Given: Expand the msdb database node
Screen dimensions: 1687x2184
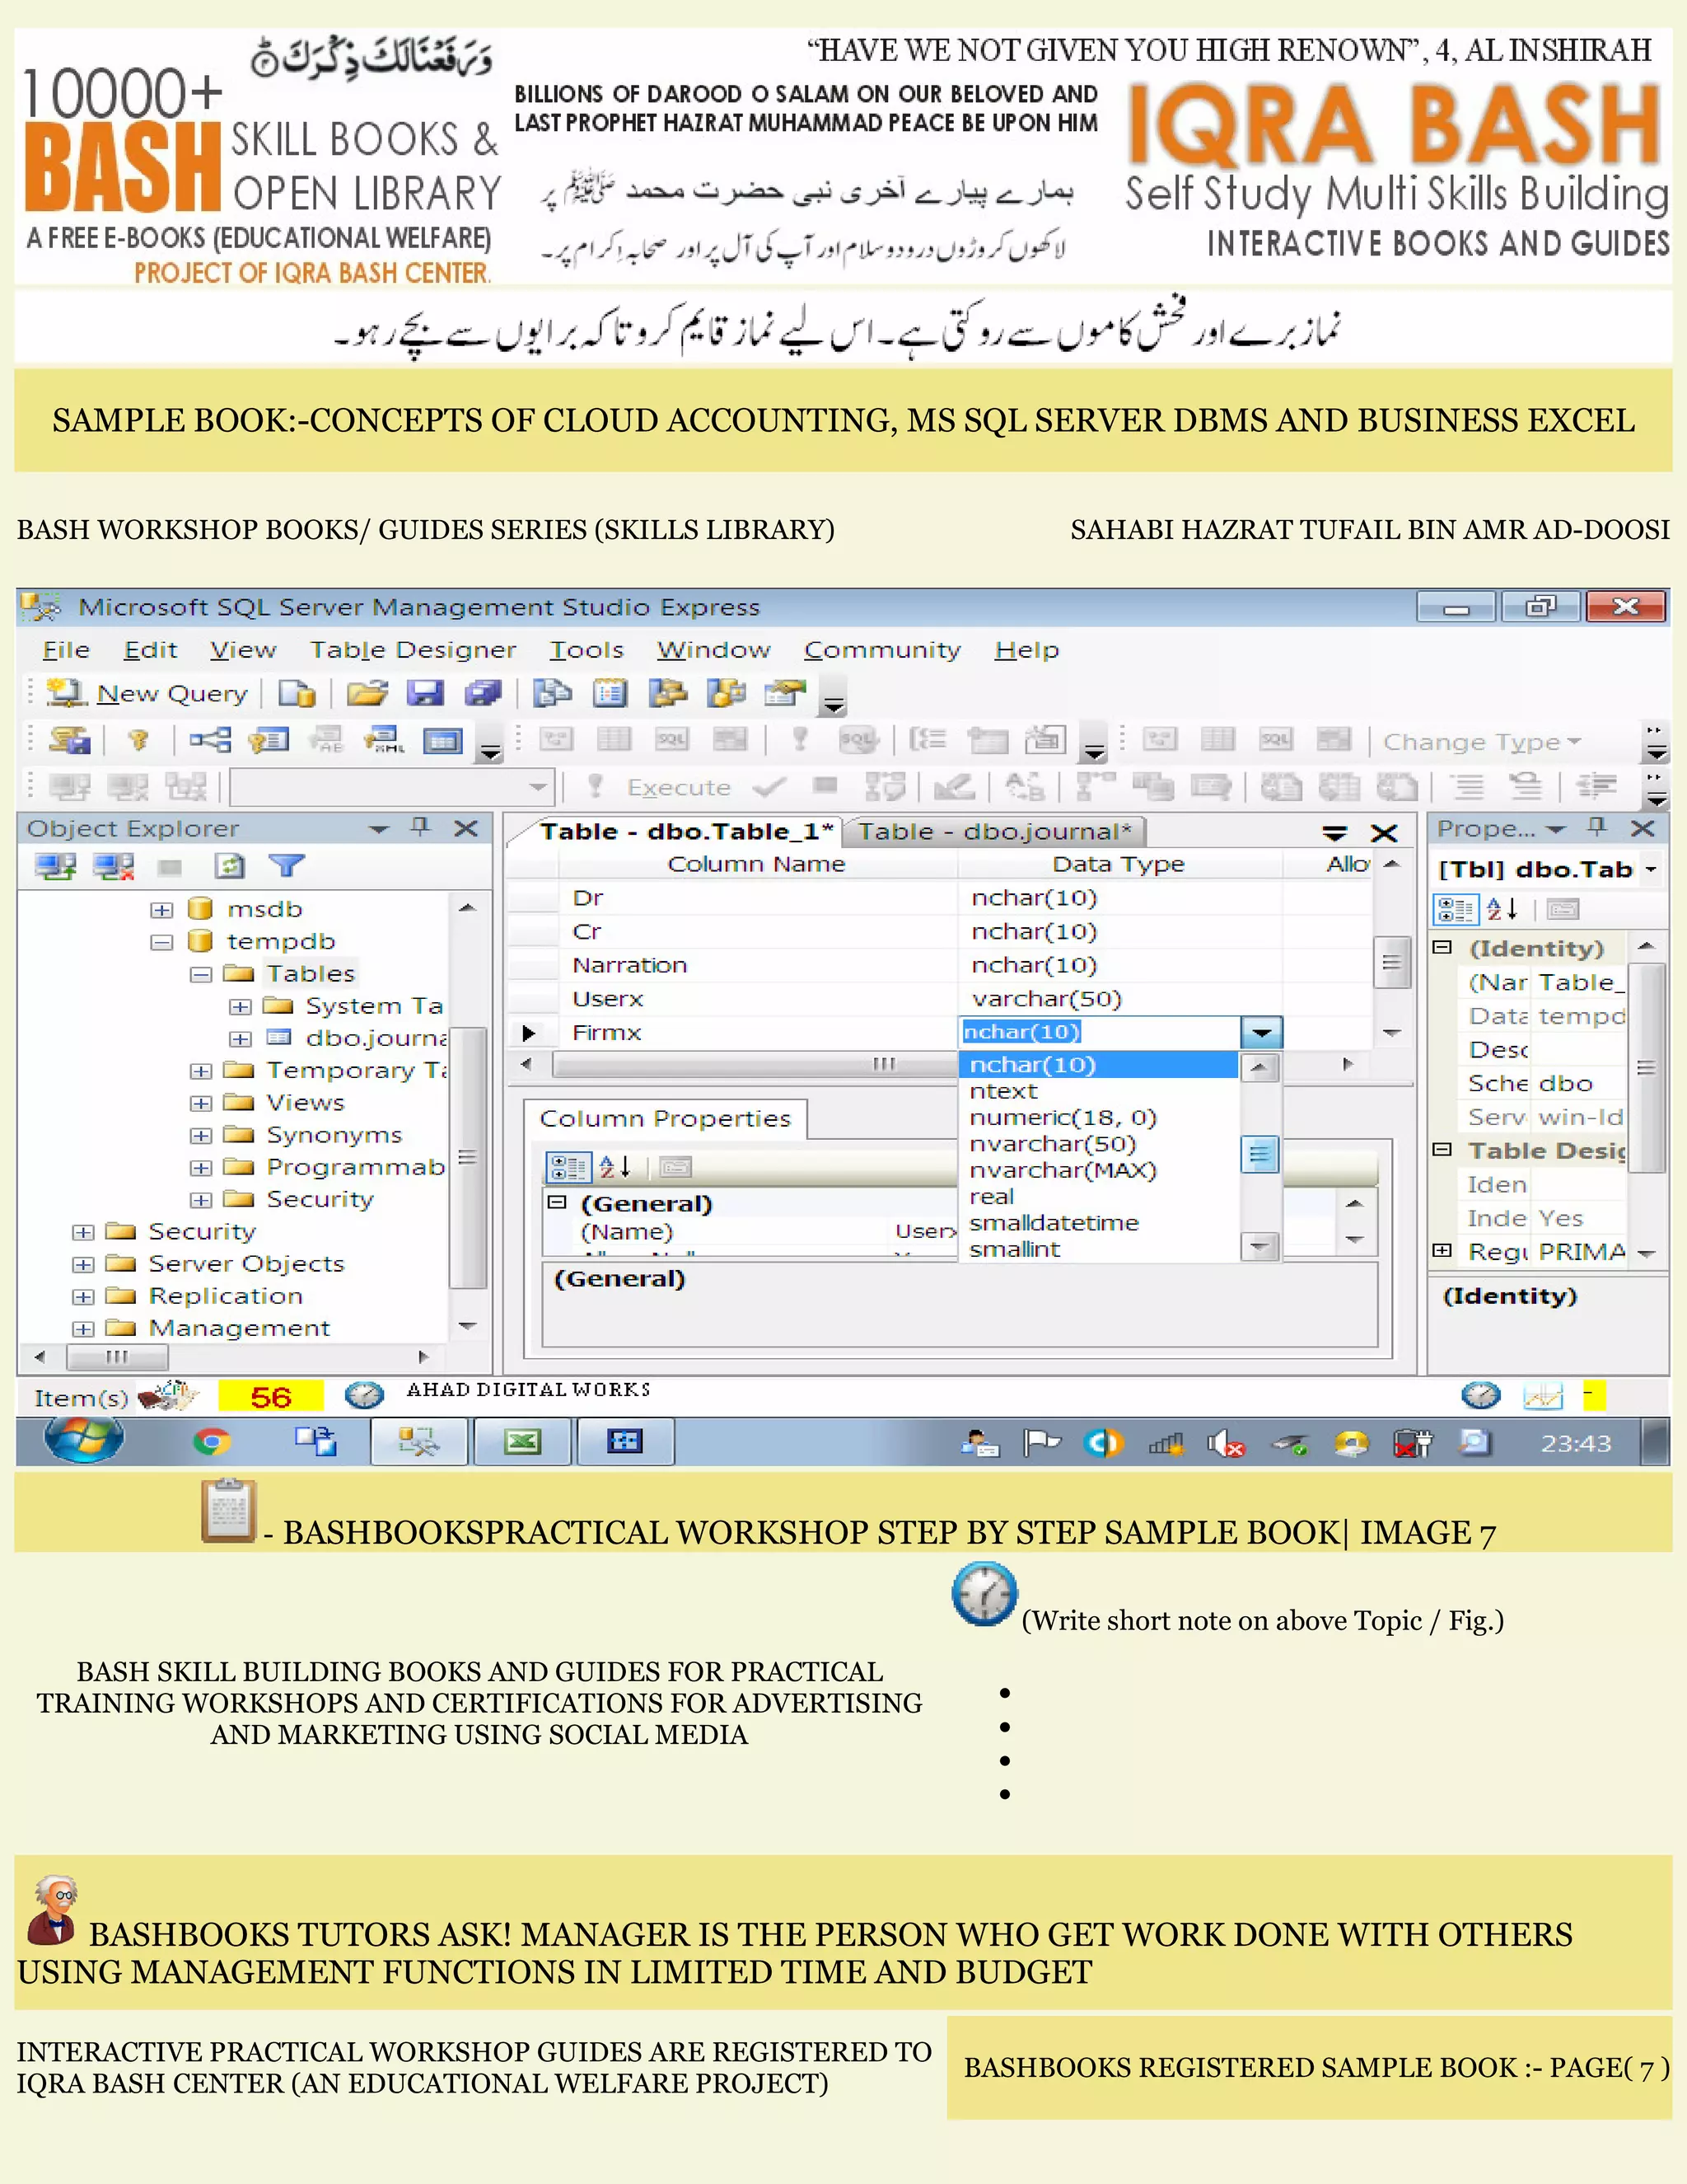Looking at the screenshot, I should pos(161,910).
